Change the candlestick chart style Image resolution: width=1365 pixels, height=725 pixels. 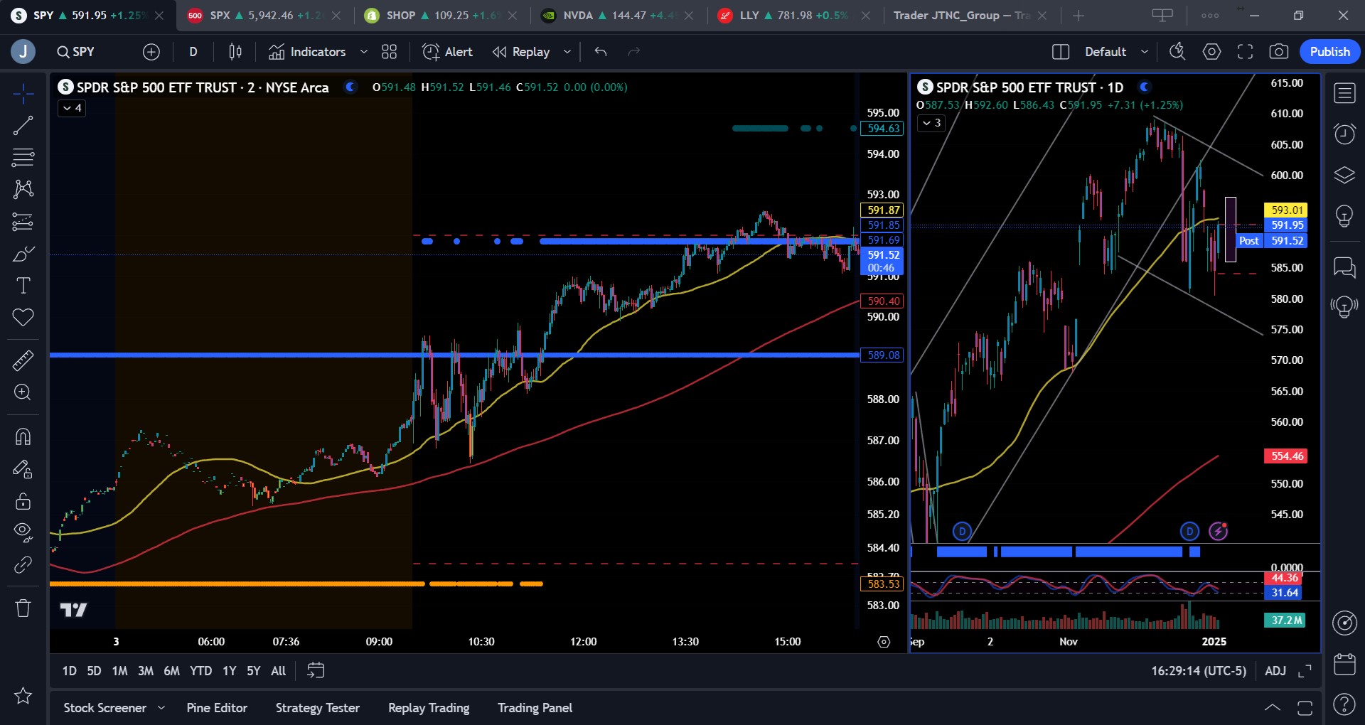pyautogui.click(x=235, y=52)
